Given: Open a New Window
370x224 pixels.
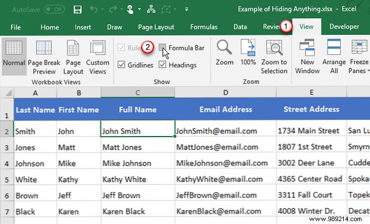Looking at the screenshot, I should 307,56.
